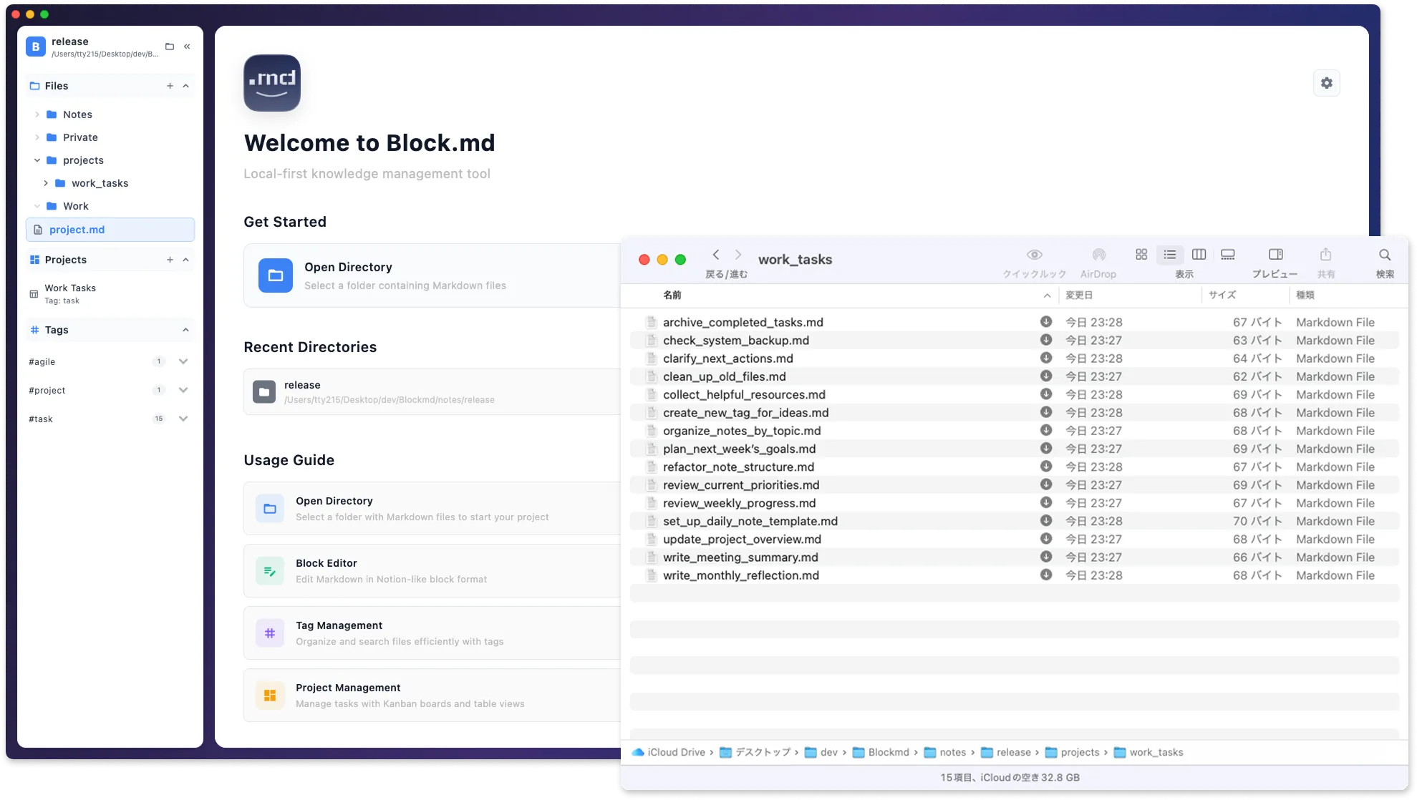Image resolution: width=1417 pixels, height=800 pixels.
Task: Open project.md in the file tree
Action: [x=110, y=230]
